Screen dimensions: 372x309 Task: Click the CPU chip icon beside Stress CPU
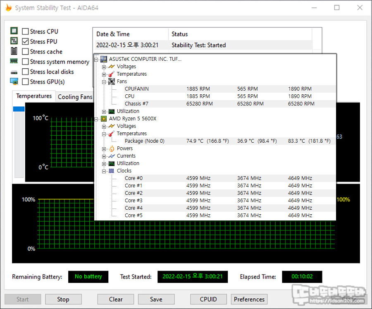pos(14,31)
